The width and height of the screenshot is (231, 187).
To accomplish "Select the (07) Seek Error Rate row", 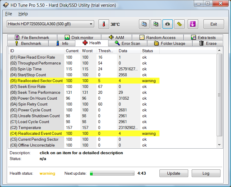I will (84, 86).
